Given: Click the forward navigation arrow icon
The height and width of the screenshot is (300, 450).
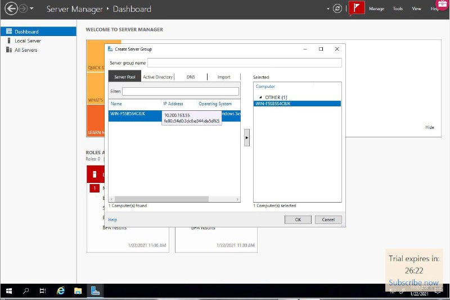Looking at the screenshot, I should [x=23, y=8].
